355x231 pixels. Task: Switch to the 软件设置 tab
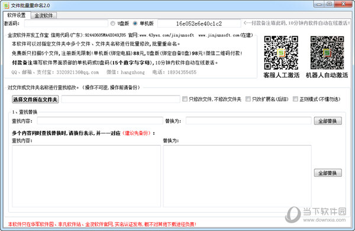click(17, 15)
